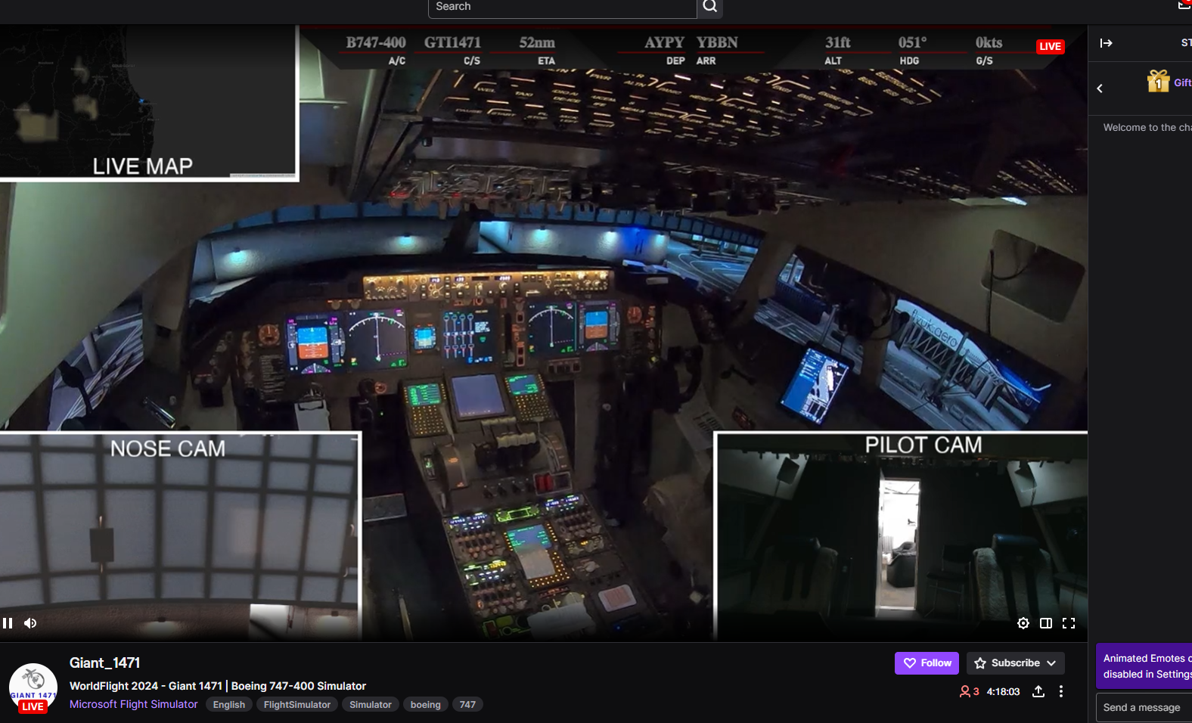
Task: Open the Microsoft Flight Simulator category link
Action: [134, 704]
